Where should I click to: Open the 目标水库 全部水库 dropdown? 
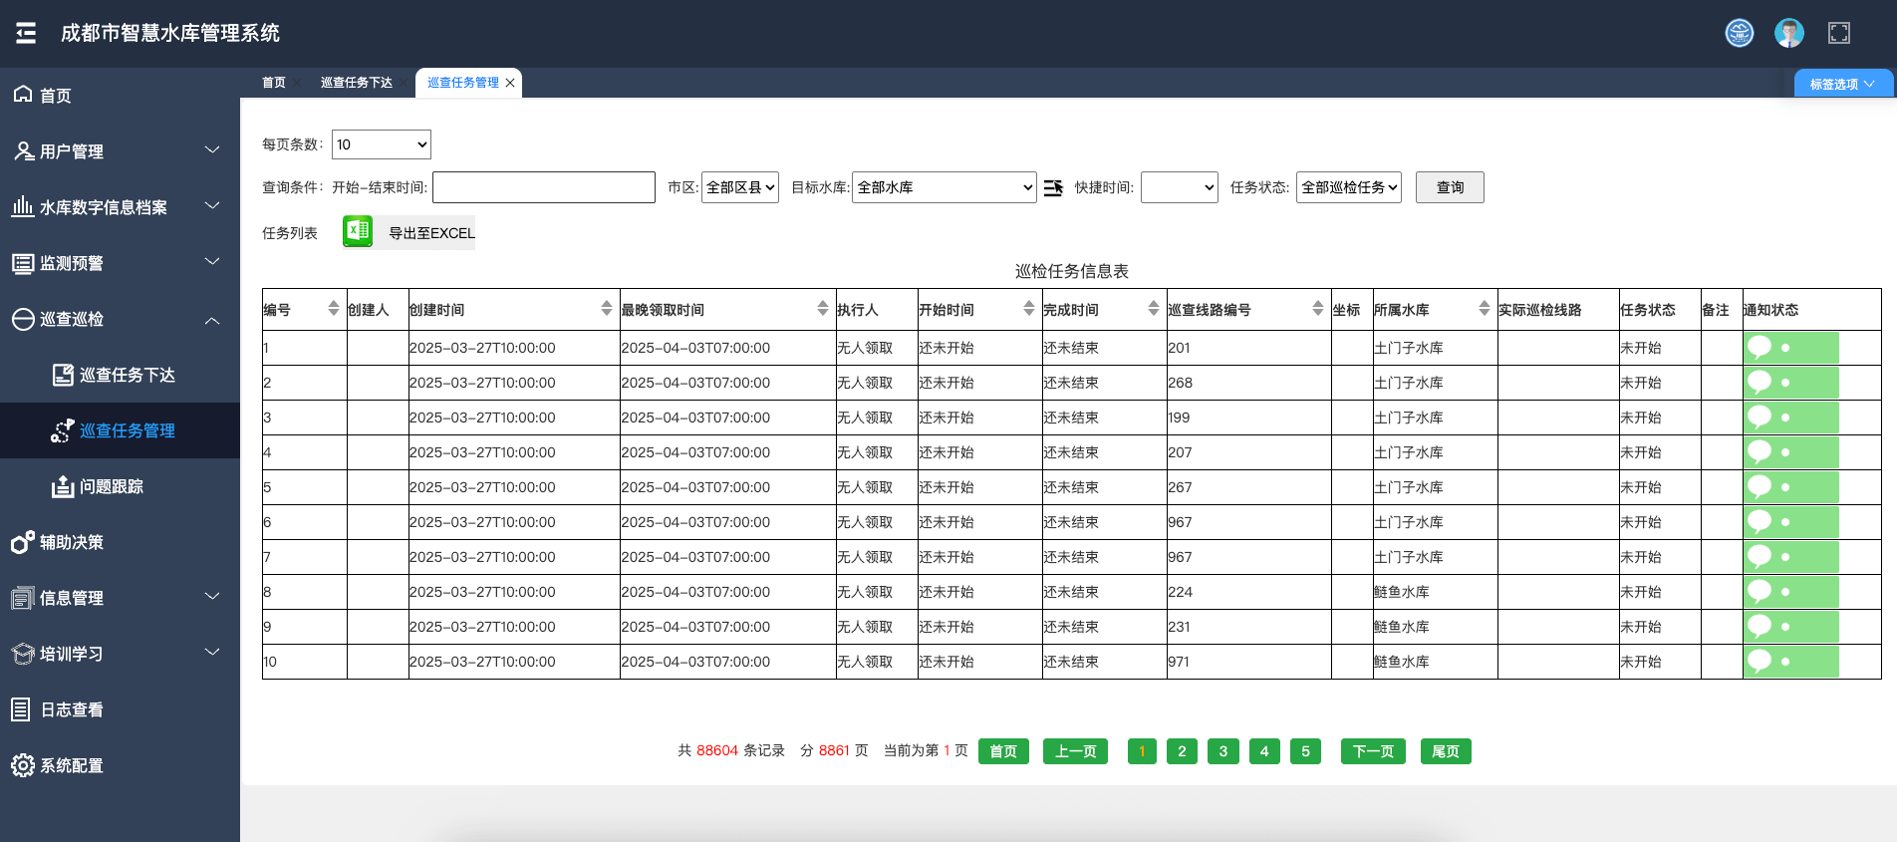pos(945,187)
